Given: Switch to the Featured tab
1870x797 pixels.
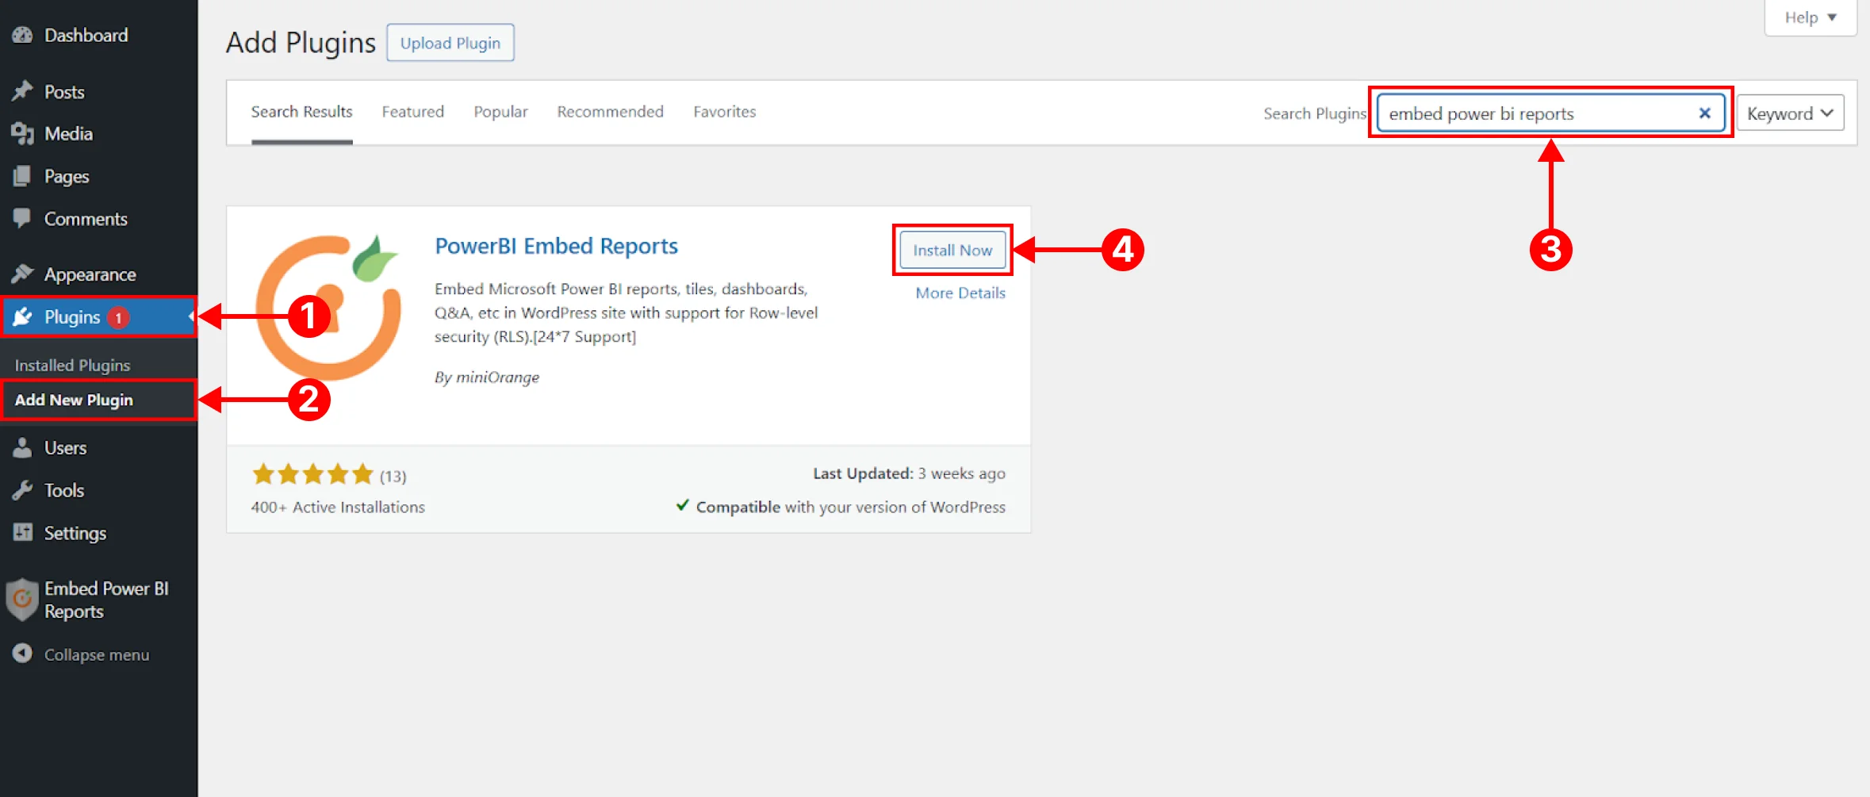Looking at the screenshot, I should tap(412, 112).
